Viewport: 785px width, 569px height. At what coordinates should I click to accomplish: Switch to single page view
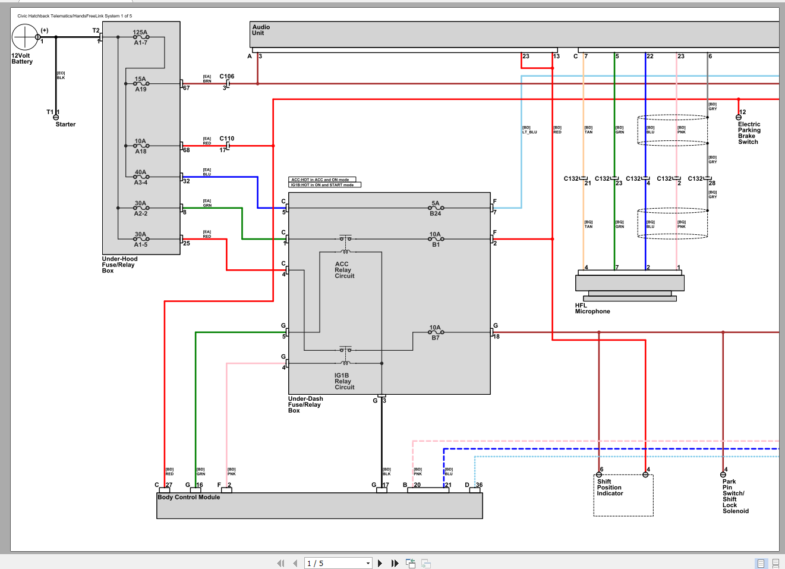pyautogui.click(x=761, y=563)
